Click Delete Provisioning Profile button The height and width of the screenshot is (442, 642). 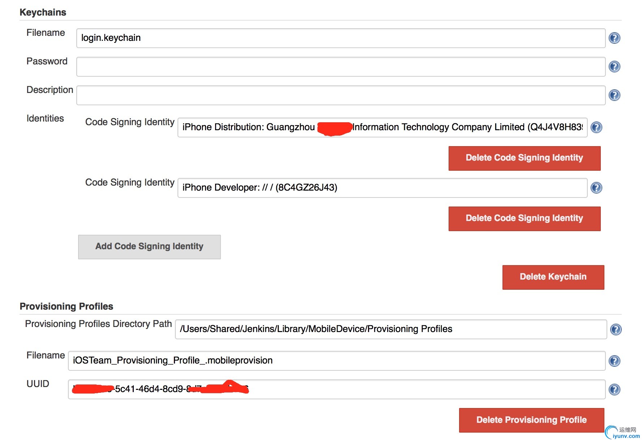tap(531, 420)
